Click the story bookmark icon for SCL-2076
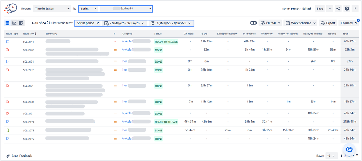The width and height of the screenshot is (362, 161). coord(8,130)
